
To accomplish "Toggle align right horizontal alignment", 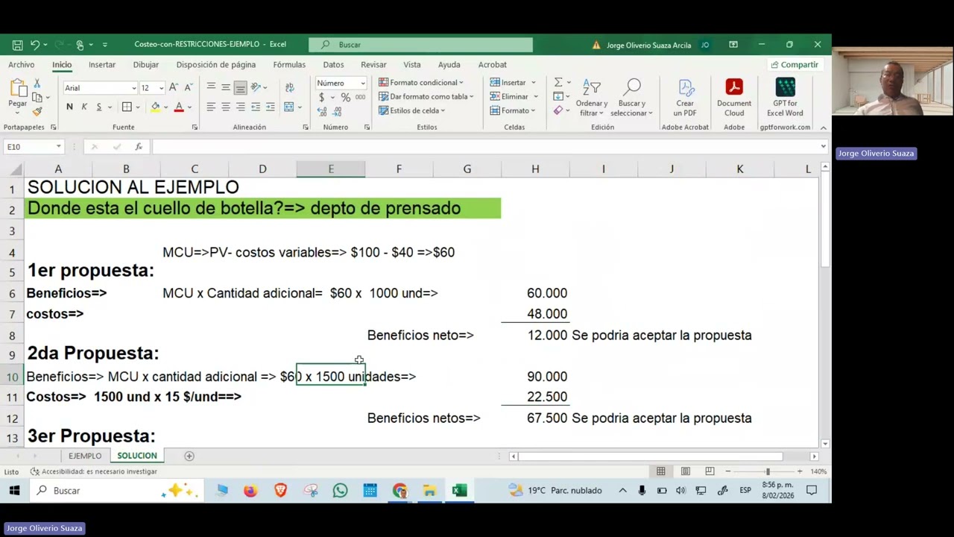I will (x=240, y=107).
